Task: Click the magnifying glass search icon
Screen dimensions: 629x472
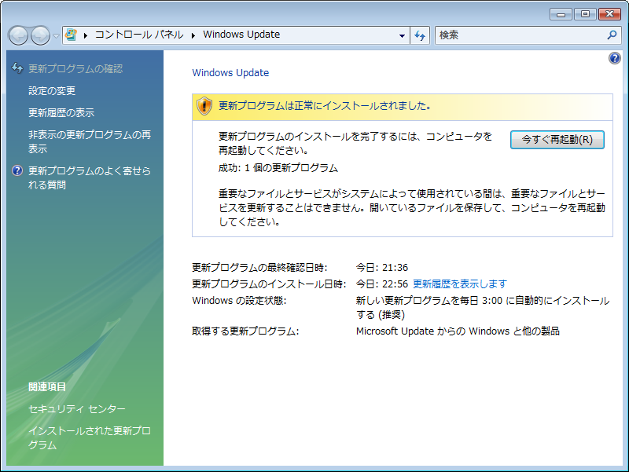Action: point(612,35)
